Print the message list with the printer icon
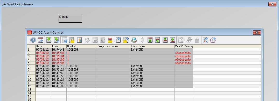 (134, 40)
